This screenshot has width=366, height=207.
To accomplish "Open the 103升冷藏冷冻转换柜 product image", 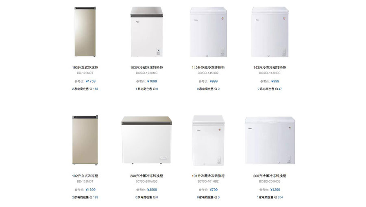I will [146, 32].
